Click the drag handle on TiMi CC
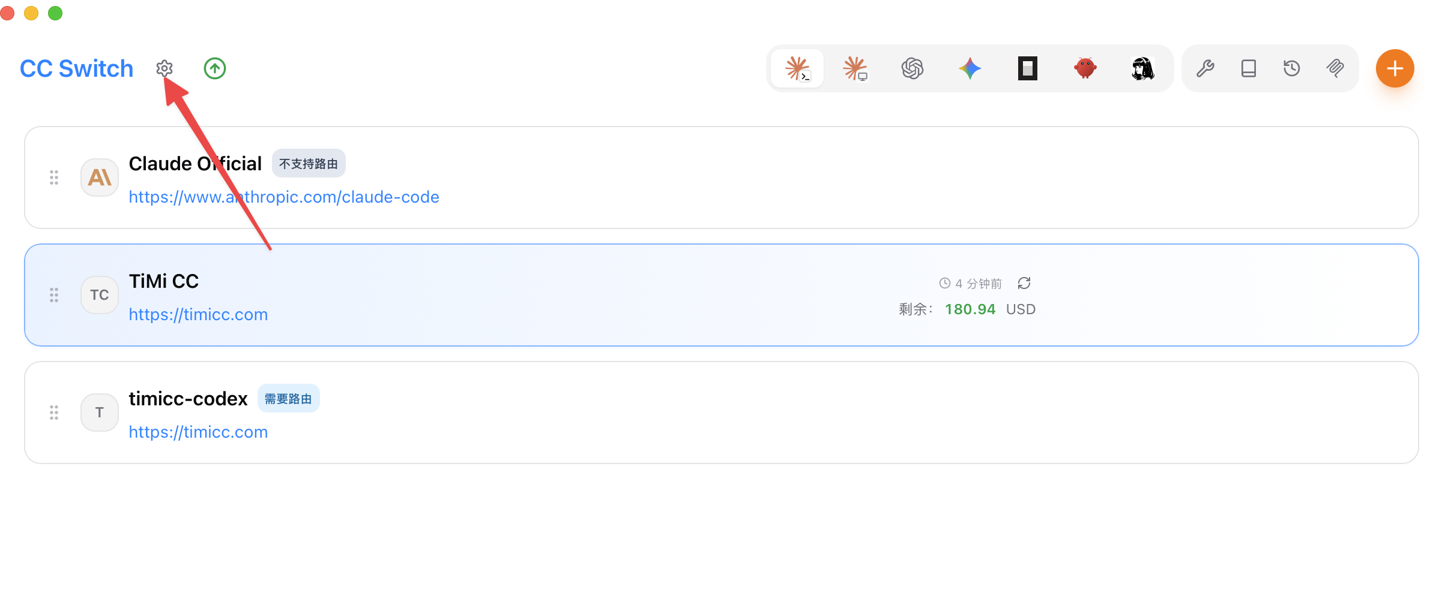1448x590 pixels. tap(54, 295)
